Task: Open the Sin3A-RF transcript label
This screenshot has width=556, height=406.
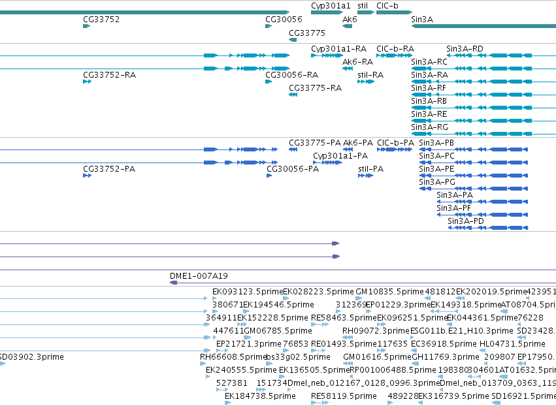Action: [429, 88]
